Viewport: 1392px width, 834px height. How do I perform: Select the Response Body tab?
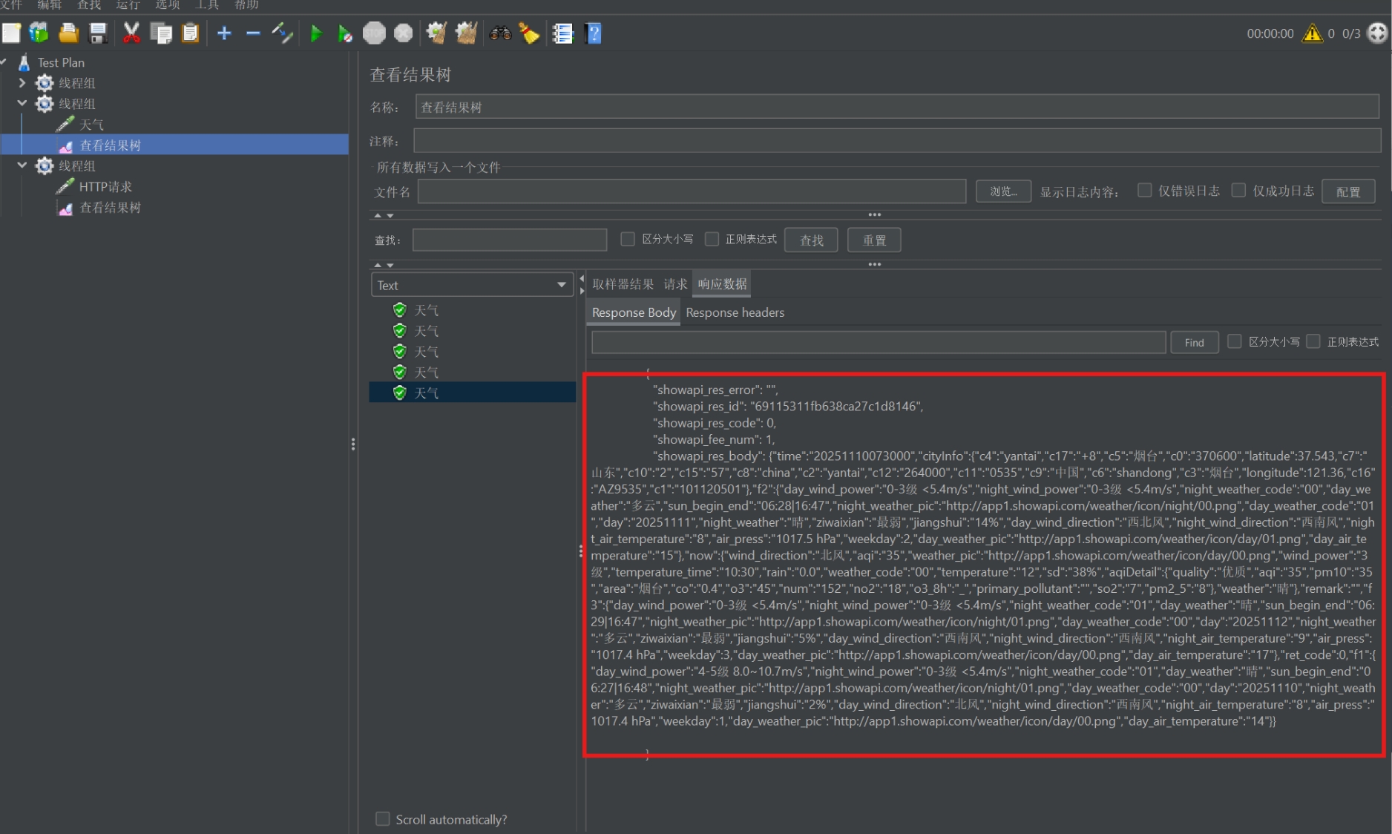(x=634, y=312)
